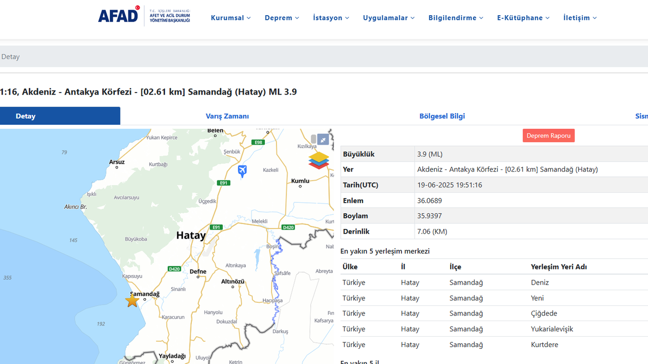Screen dimensions: 648x364
Task: Click the D420 road badge near Kapısuyu
Action: [x=174, y=269]
